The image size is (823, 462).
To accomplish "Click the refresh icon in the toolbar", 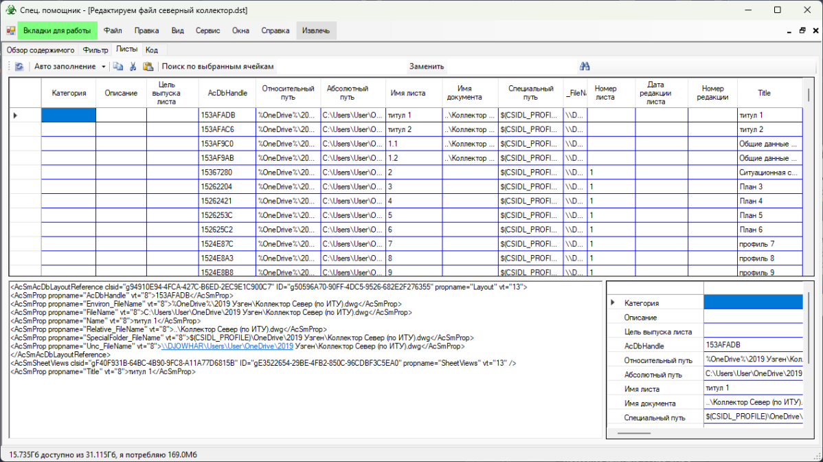I will point(19,67).
